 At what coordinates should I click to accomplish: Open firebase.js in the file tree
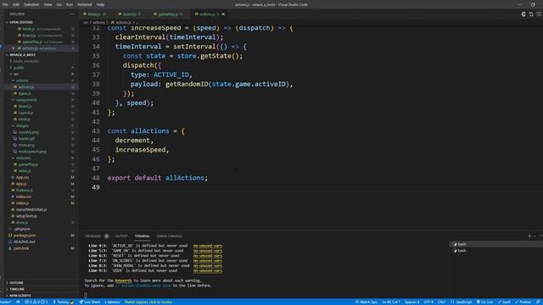[x=25, y=190]
